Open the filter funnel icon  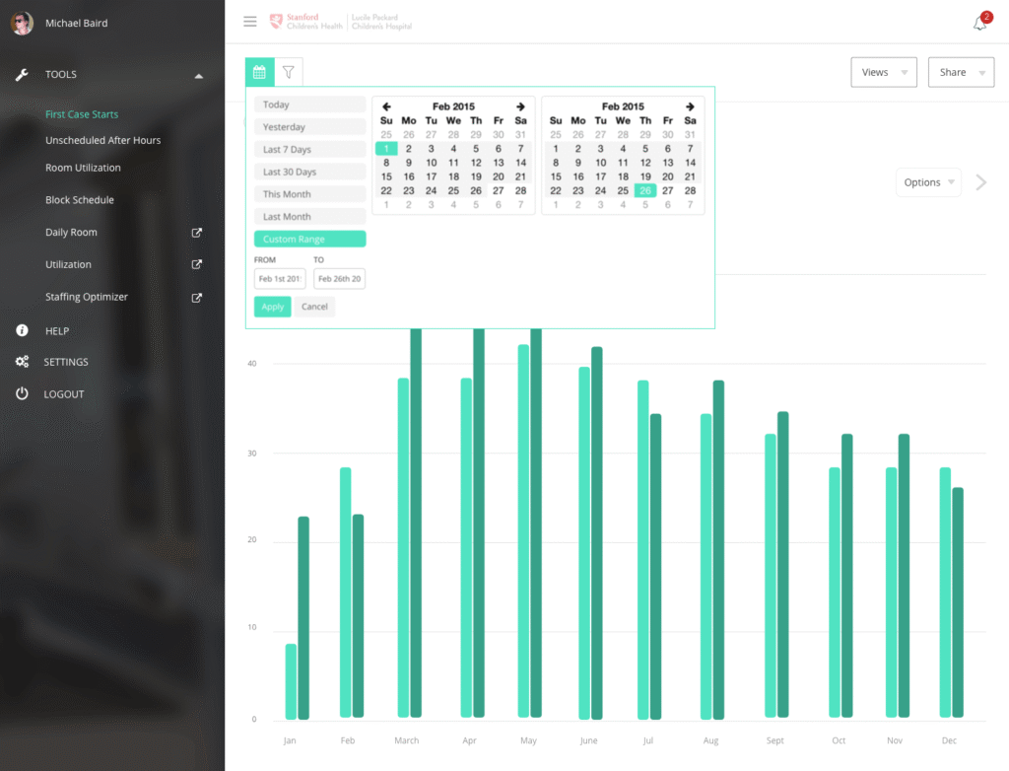point(289,72)
